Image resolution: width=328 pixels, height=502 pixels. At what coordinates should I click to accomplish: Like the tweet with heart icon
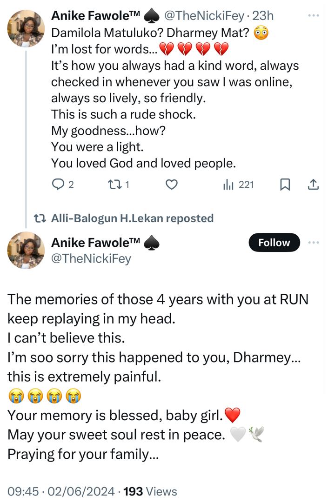click(172, 185)
